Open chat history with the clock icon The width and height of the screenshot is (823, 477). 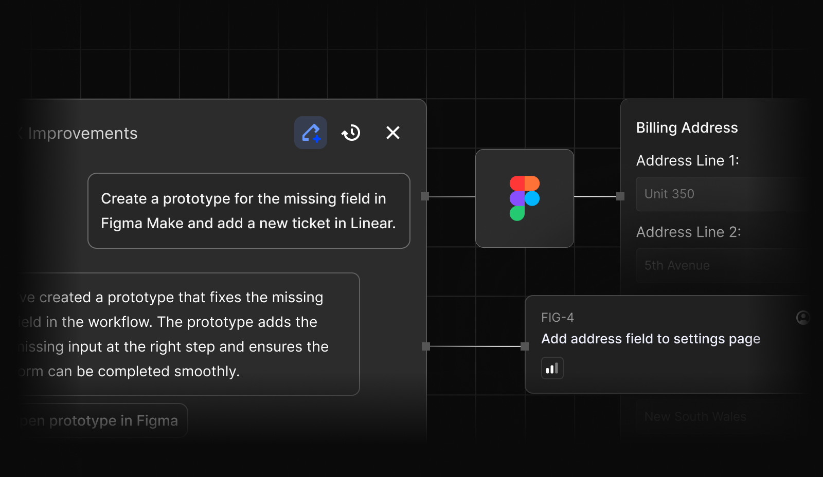351,133
